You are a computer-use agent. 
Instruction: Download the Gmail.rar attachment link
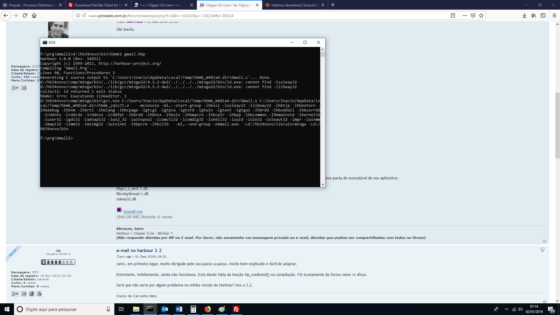click(133, 211)
